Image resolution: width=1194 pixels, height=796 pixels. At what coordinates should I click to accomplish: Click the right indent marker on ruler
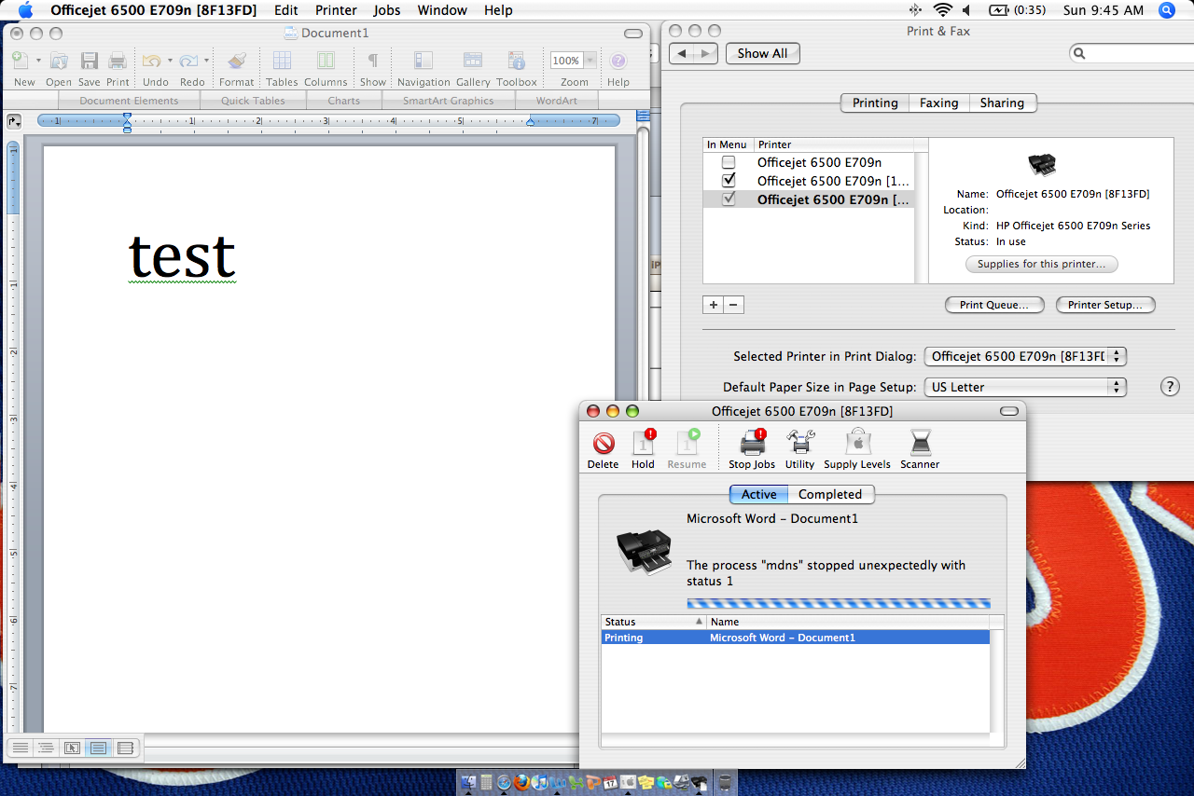[x=531, y=122]
